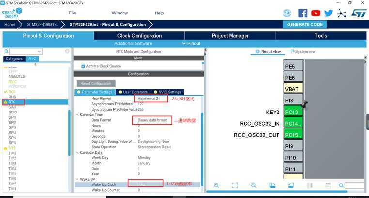
Task: Switch to Tools tab
Action: point(321,36)
